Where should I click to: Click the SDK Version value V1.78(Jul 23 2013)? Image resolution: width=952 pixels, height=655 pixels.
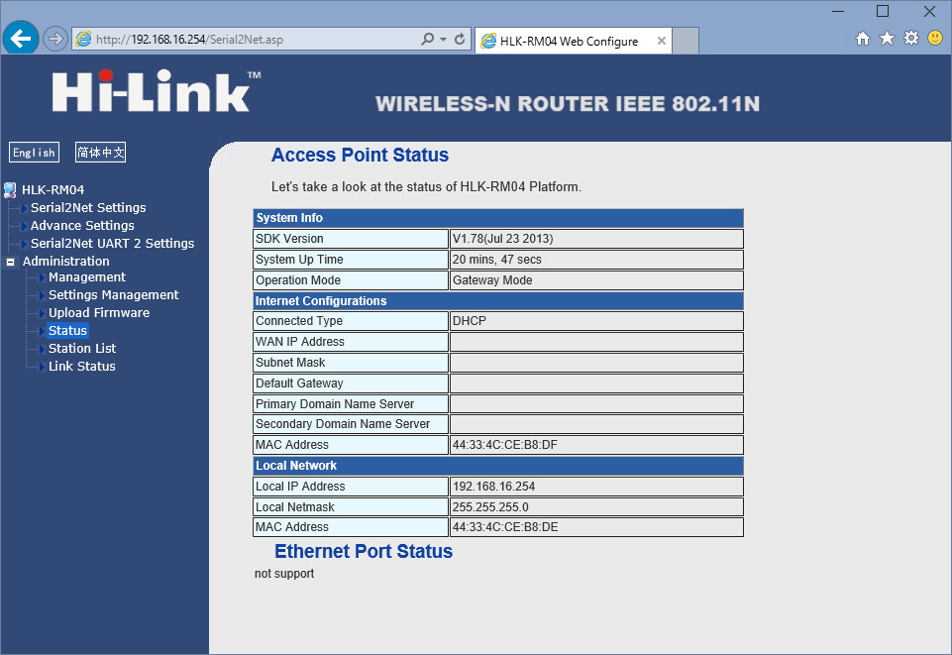502,239
